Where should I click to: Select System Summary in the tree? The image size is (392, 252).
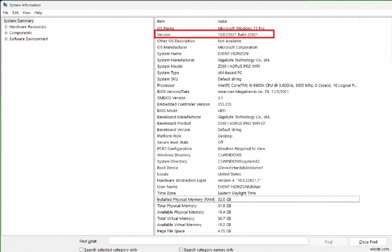coord(19,21)
